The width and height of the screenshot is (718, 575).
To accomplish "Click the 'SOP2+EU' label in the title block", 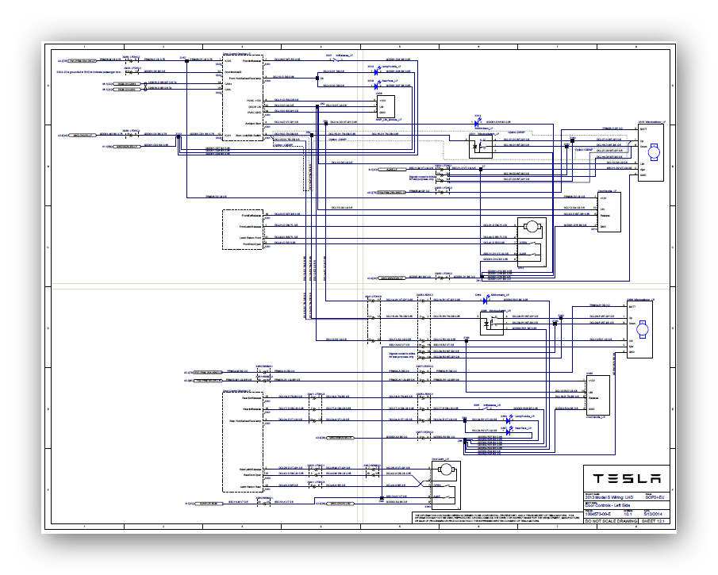I will 655,497.
